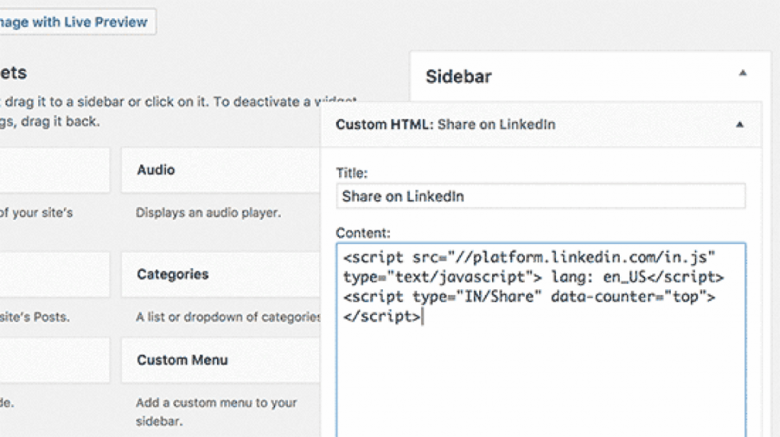The height and width of the screenshot is (437, 780).
Task: Click 'Add a custom menu to your sidebar.' text
Action: pyautogui.click(x=216, y=412)
